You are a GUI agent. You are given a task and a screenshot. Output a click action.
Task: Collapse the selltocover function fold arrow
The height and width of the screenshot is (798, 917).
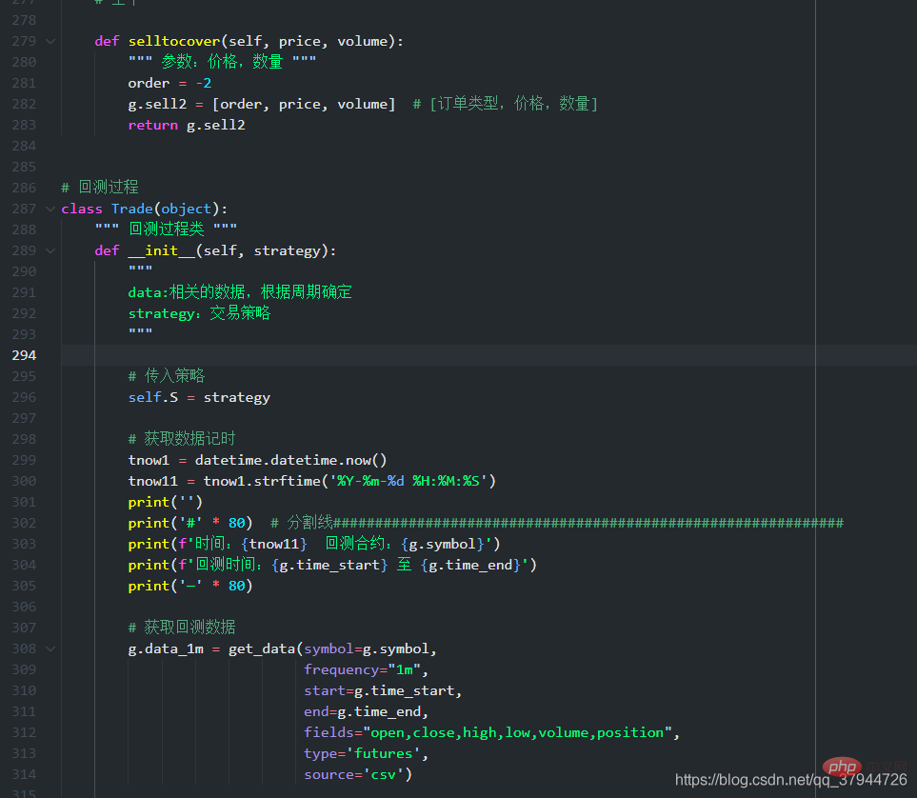pyautogui.click(x=50, y=41)
